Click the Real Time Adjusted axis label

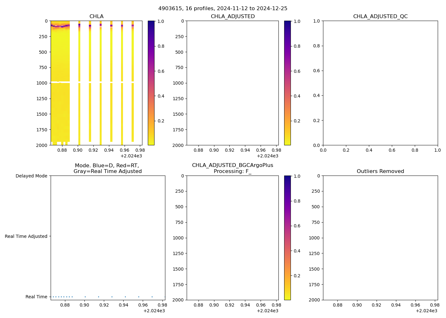click(x=26, y=236)
